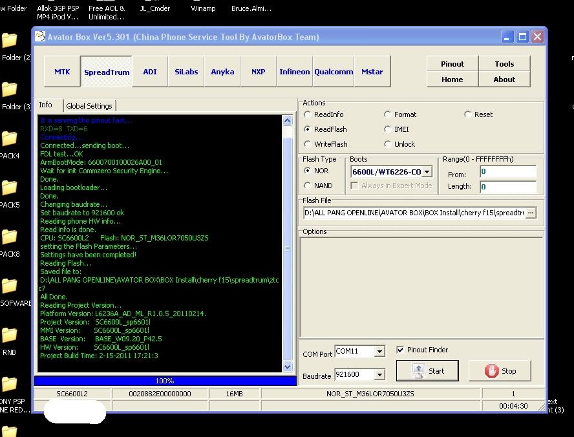Screen dimensions: 574x437
Task: Click the 00:04:30 elapsed time cell
Action: [x=513, y=406]
